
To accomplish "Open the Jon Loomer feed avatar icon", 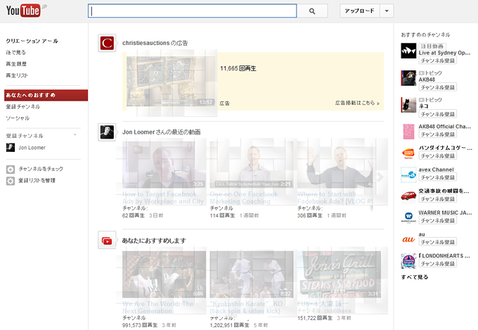I will coord(107,132).
